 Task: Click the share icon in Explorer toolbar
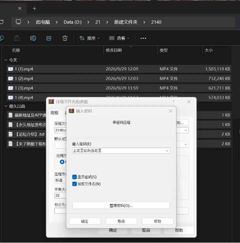(x=49, y=38)
